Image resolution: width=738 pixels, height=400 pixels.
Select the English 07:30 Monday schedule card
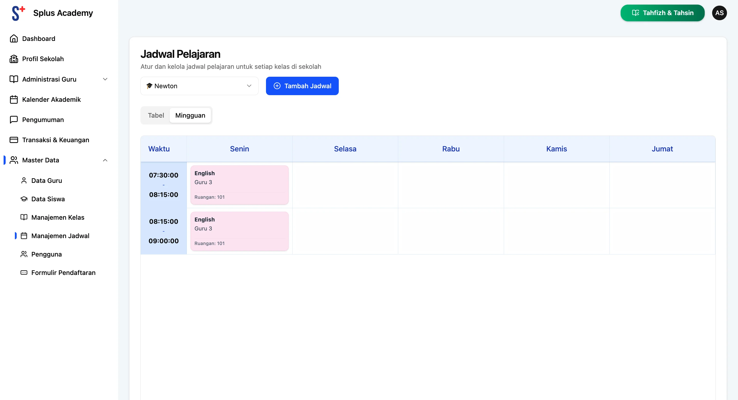240,185
